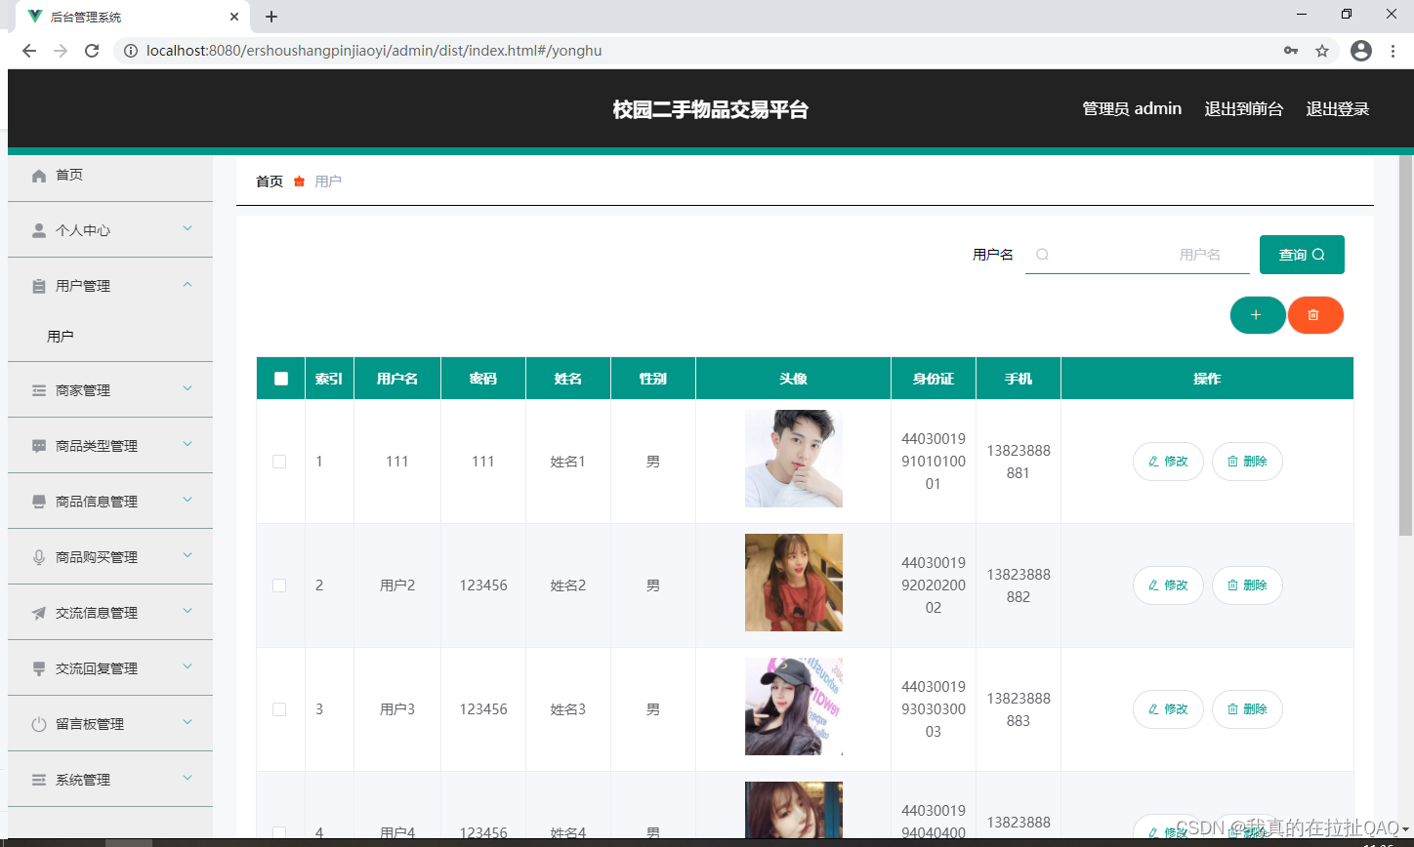The width and height of the screenshot is (1414, 847).
Task: Expand the 留言板管理 chevron
Action: click(187, 722)
